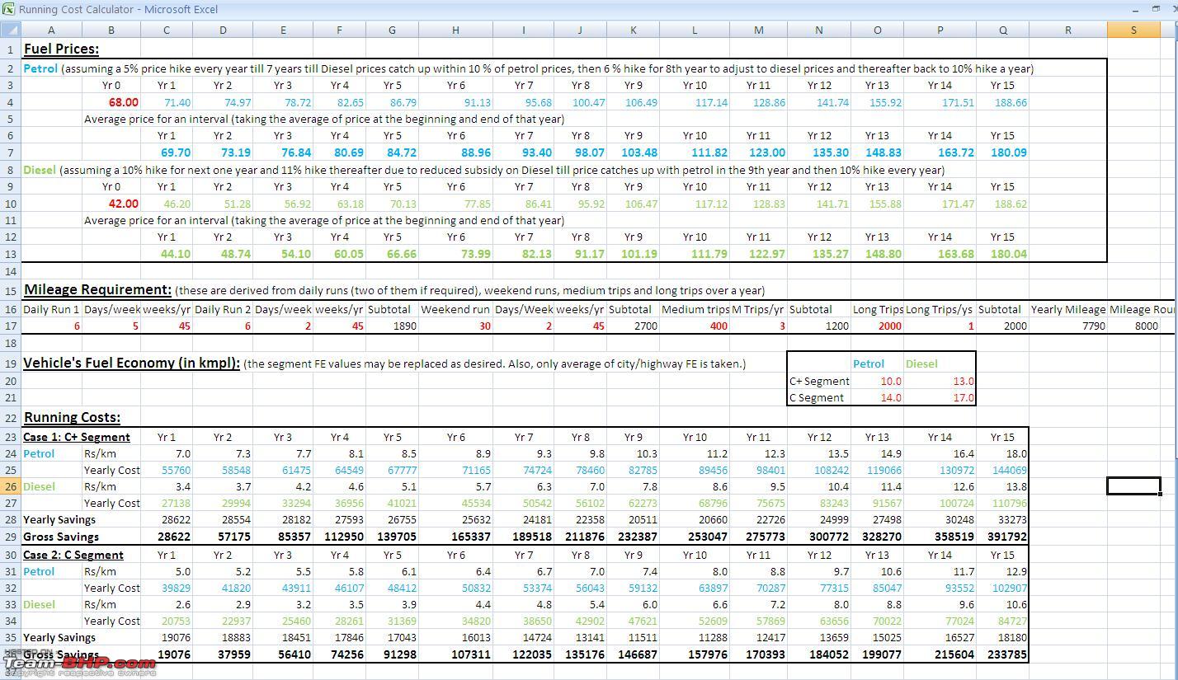Click the 'Weekend run' label cell
Screen dimensions: 1178x680
[x=455, y=309]
